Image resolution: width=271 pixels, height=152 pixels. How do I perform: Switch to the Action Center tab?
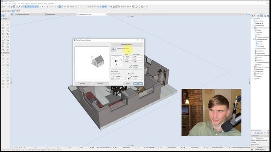pyautogui.click(x=51, y=14)
